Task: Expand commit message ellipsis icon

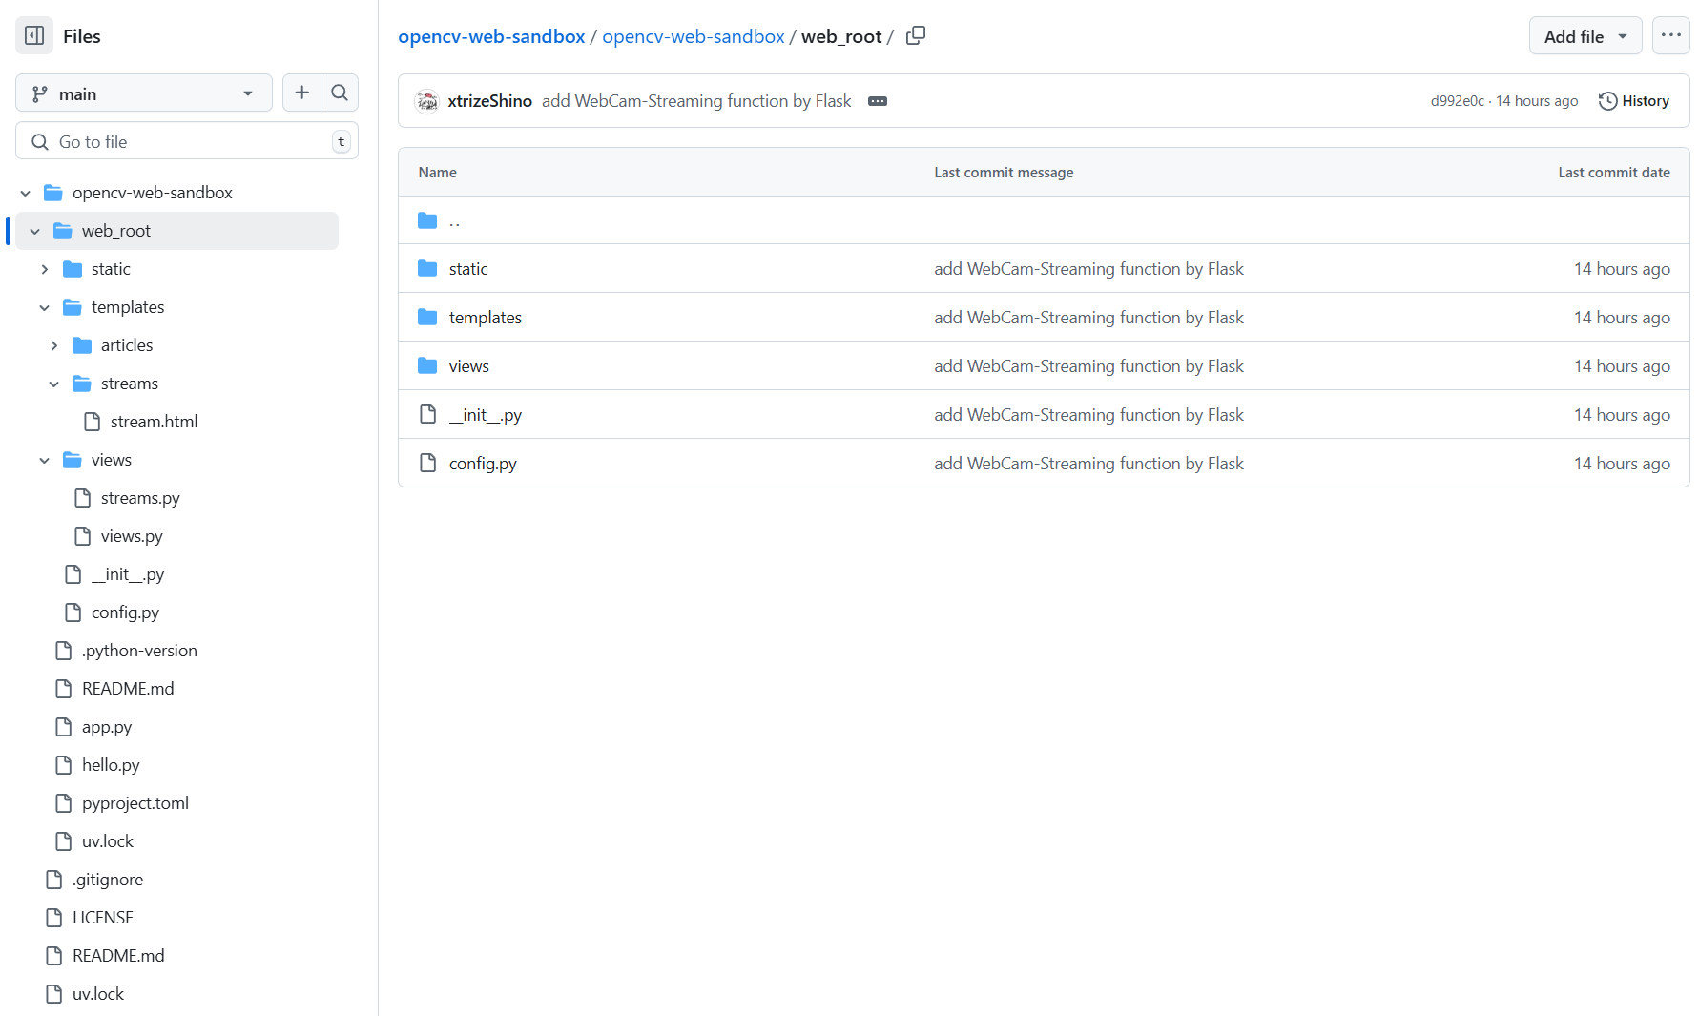Action: (x=878, y=101)
